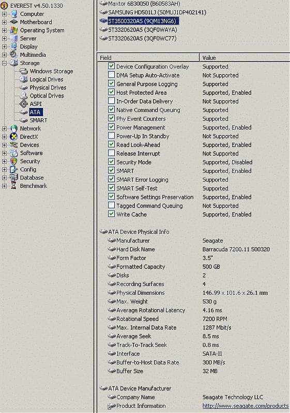290x413 pixels.
Task: Select drive ST3500320AS (9QM13NG6)
Action: [x=143, y=21]
